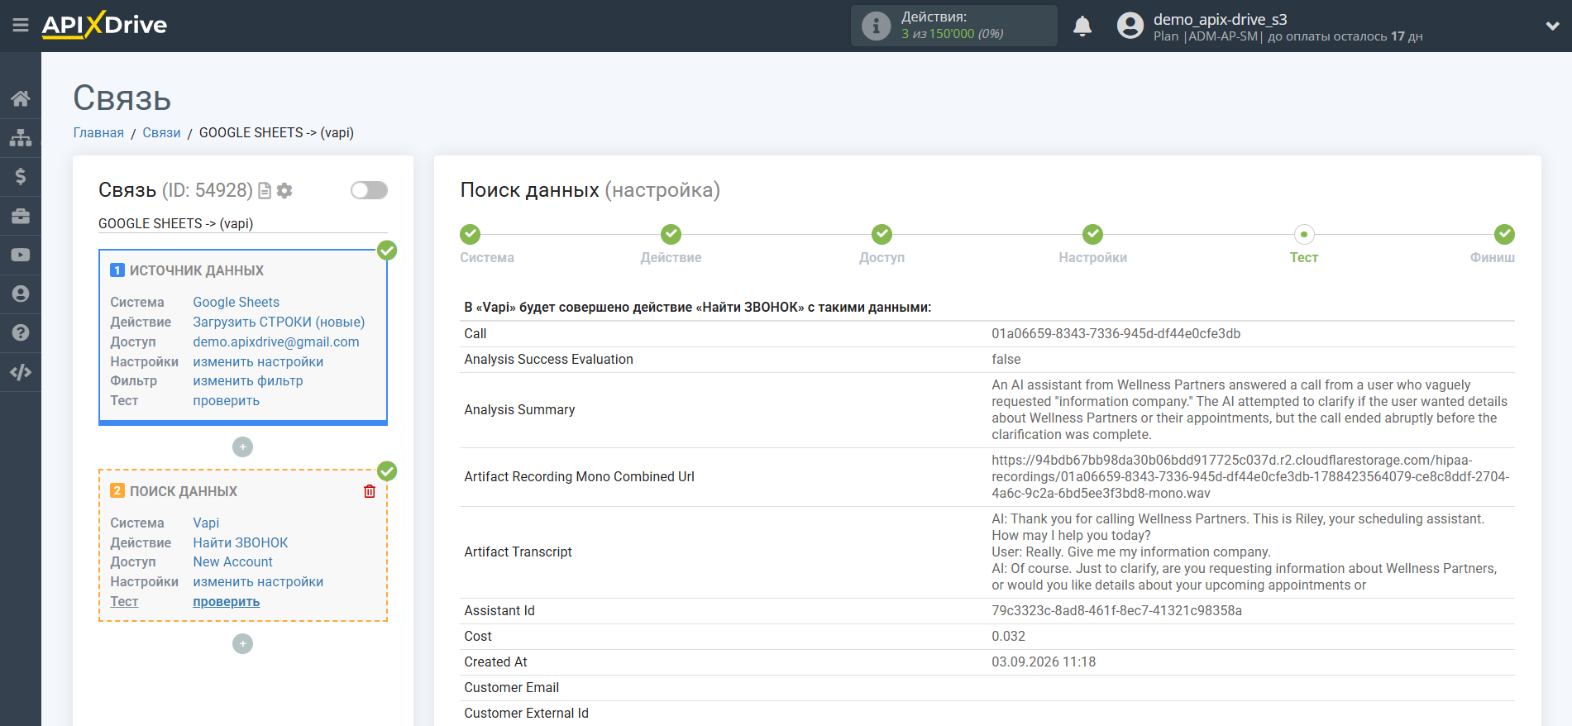Image resolution: width=1572 pixels, height=726 pixels.
Task: Click the notifications bell icon
Action: point(1082,26)
